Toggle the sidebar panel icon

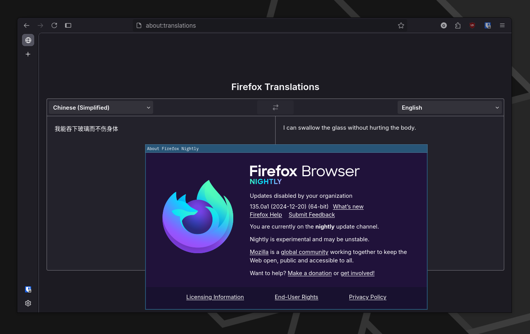(68, 25)
